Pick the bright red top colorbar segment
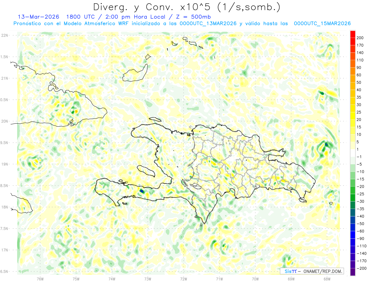The height and width of the screenshot is (283, 367). (353, 34)
